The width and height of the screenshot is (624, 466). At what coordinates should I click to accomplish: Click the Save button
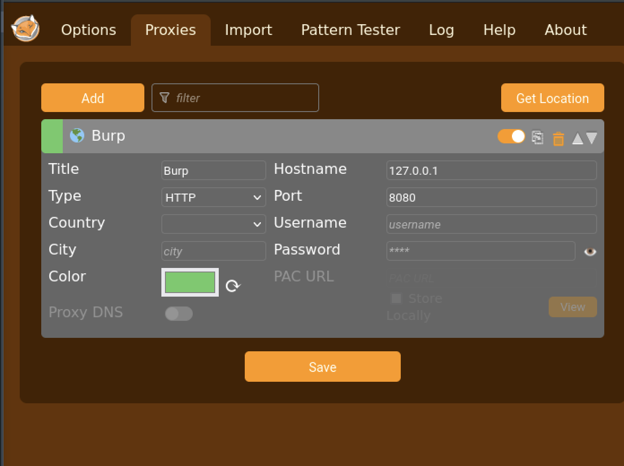coord(323,367)
